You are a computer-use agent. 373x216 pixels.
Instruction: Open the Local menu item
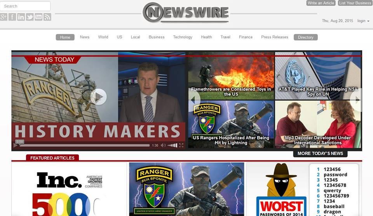point(135,37)
